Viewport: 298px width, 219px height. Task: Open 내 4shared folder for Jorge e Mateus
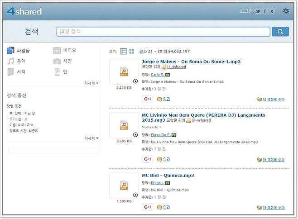[x=176, y=67]
